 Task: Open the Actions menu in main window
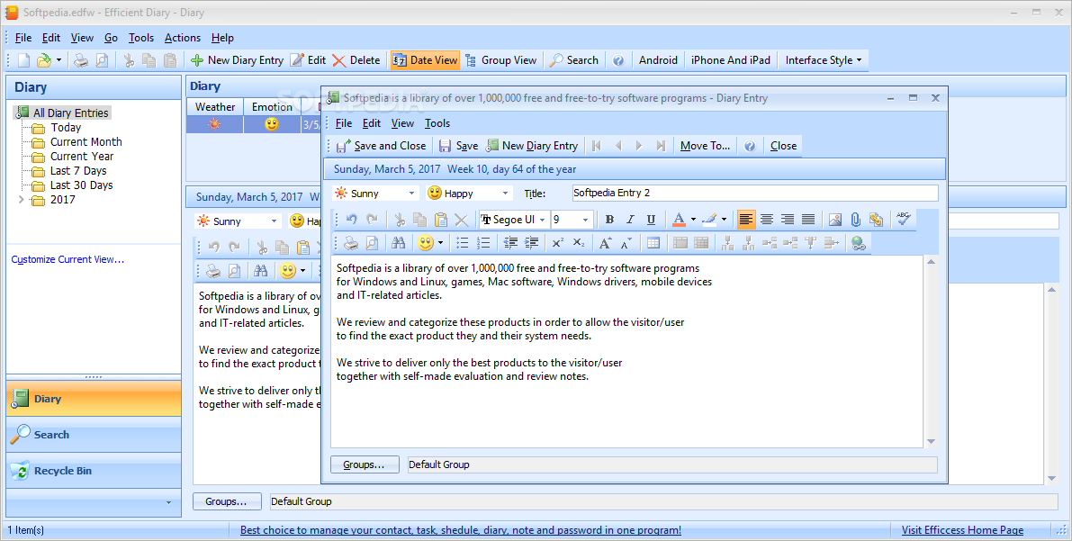tap(183, 38)
